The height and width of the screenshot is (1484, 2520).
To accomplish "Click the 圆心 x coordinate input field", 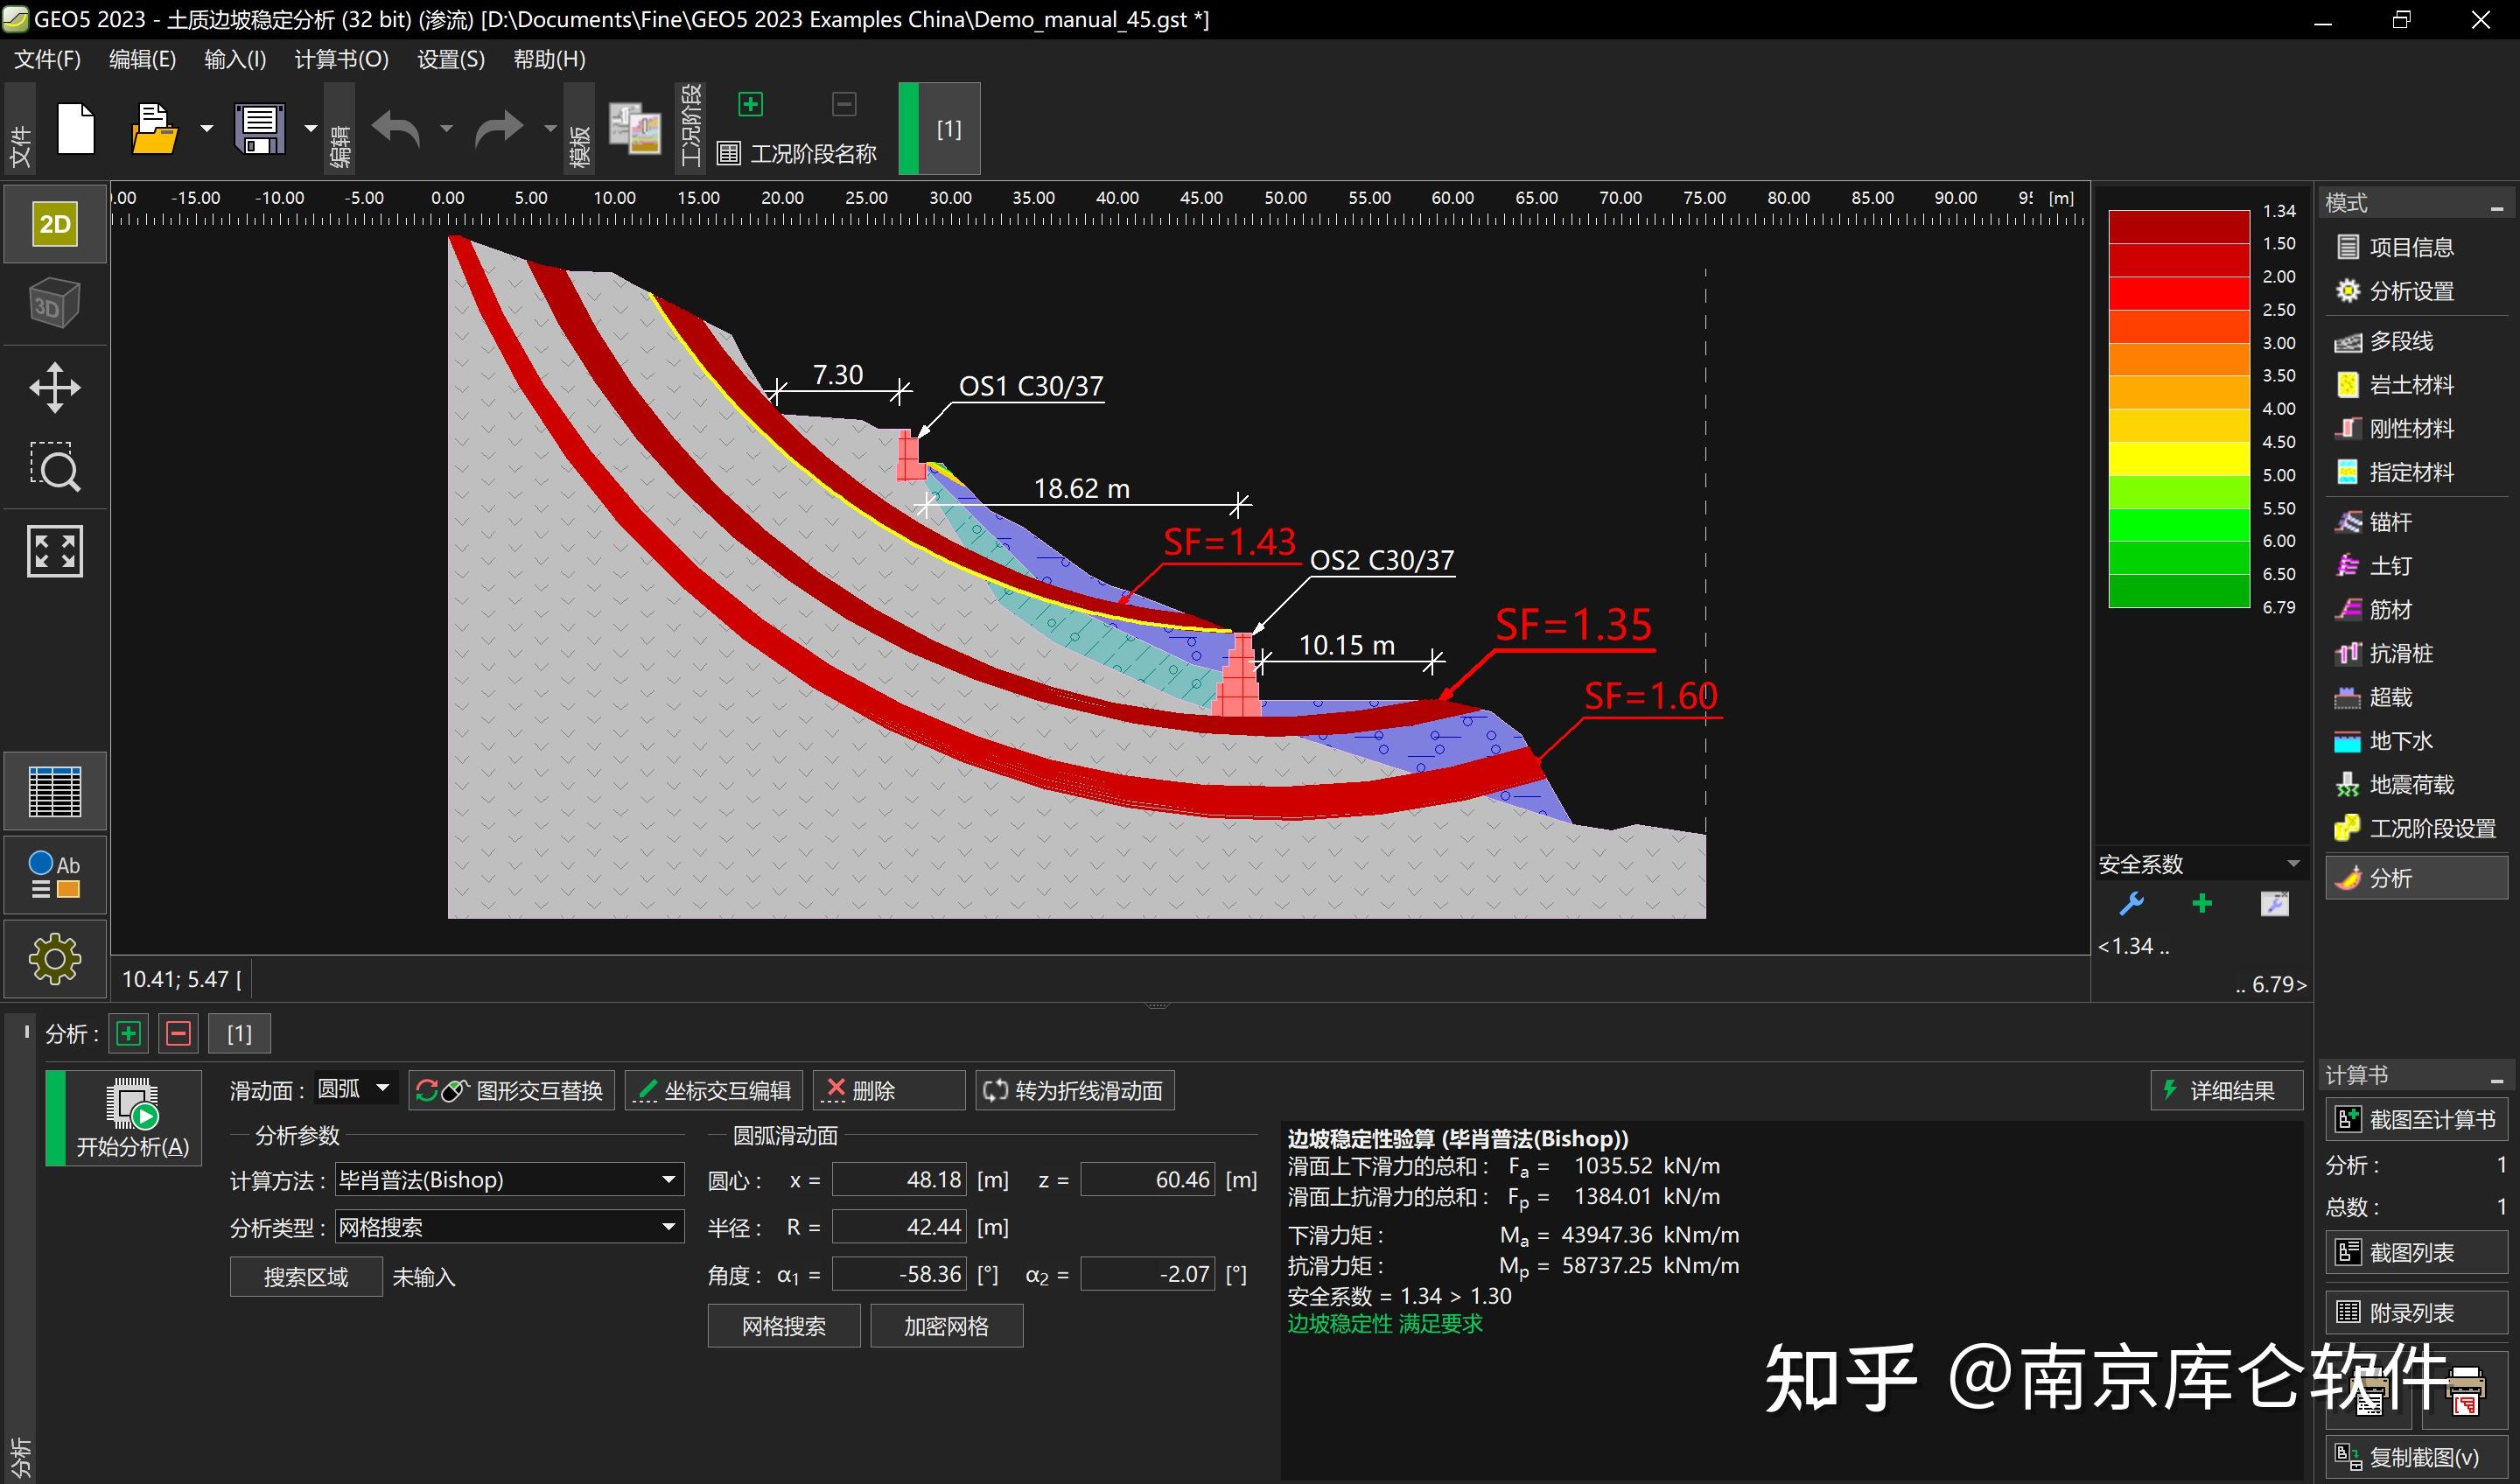I will point(897,1180).
